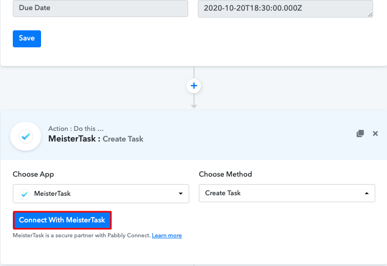
Task: Click the due date value 2020-10-20T18:30:00.000Z
Action: point(285,9)
